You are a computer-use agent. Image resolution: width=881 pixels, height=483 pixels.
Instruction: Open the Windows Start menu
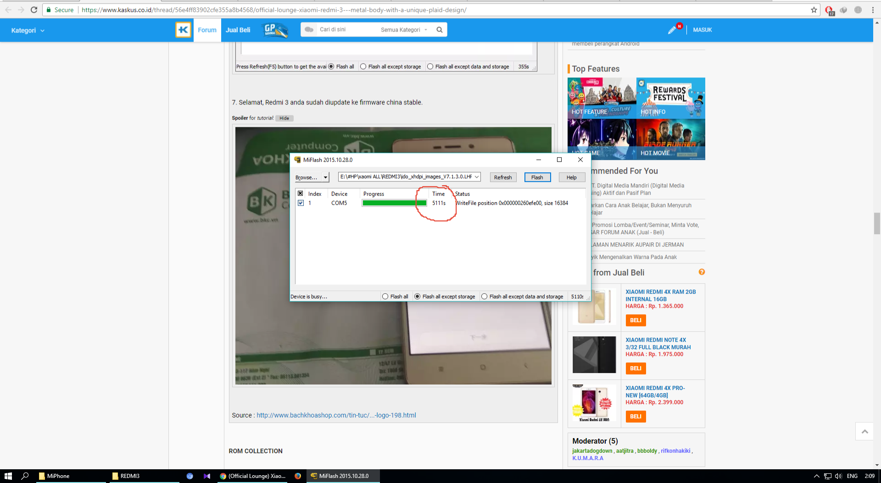[x=8, y=476]
